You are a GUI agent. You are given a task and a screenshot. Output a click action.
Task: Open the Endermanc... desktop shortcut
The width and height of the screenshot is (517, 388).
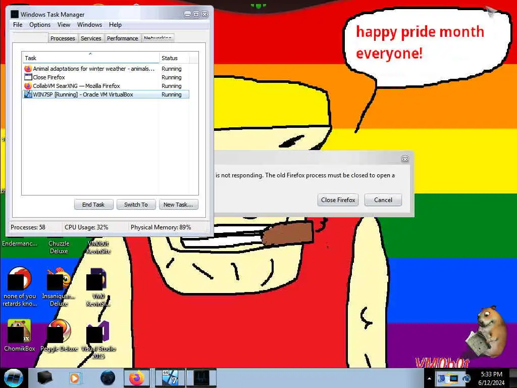point(20,244)
